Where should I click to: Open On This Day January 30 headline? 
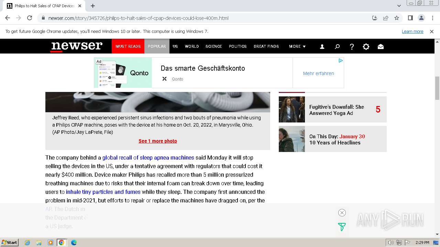pos(337,140)
